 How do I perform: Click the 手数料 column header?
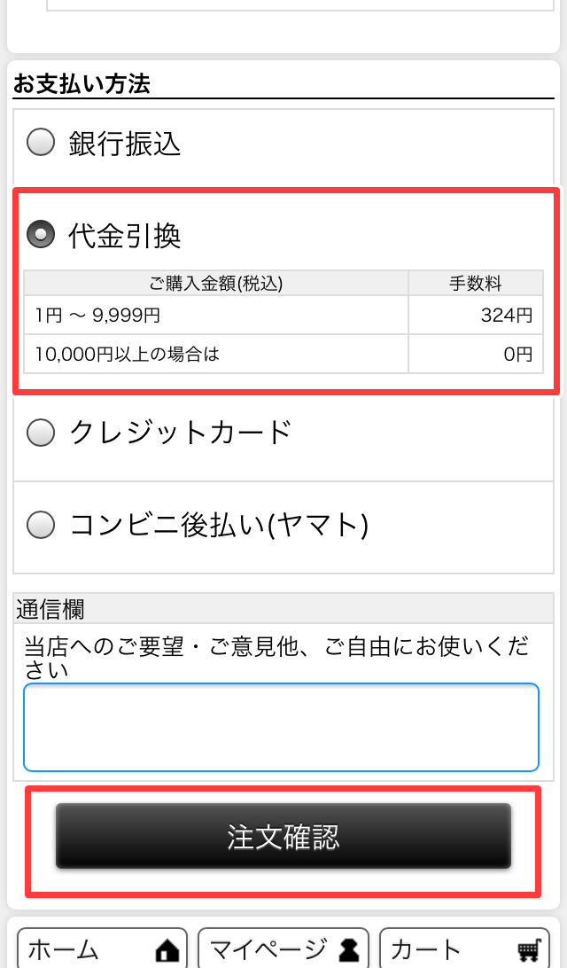pos(476,284)
